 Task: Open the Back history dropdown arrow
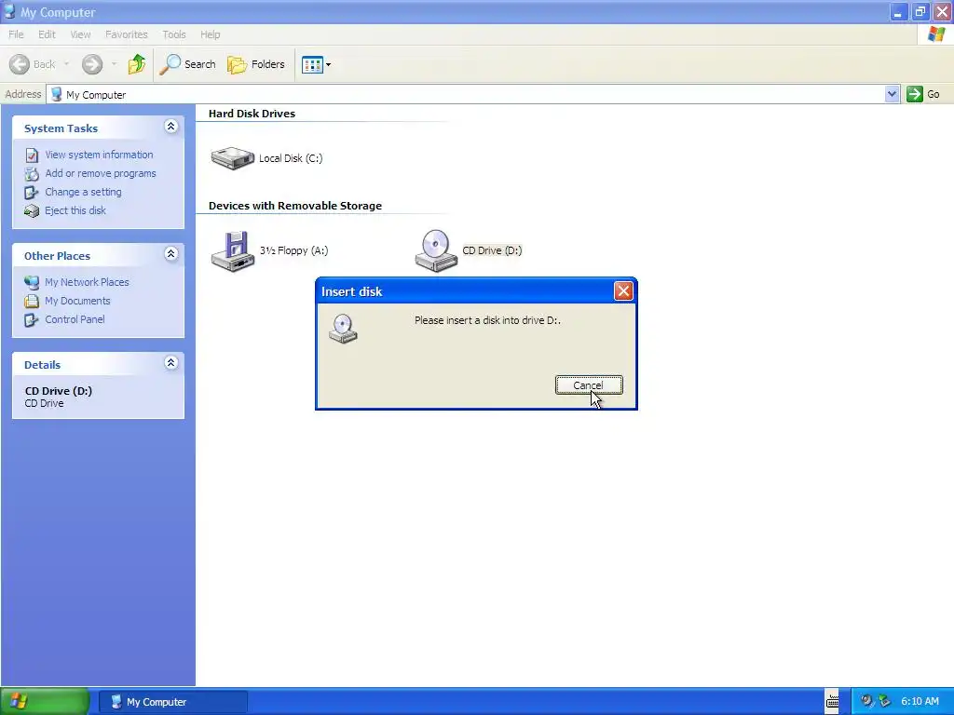click(x=66, y=64)
